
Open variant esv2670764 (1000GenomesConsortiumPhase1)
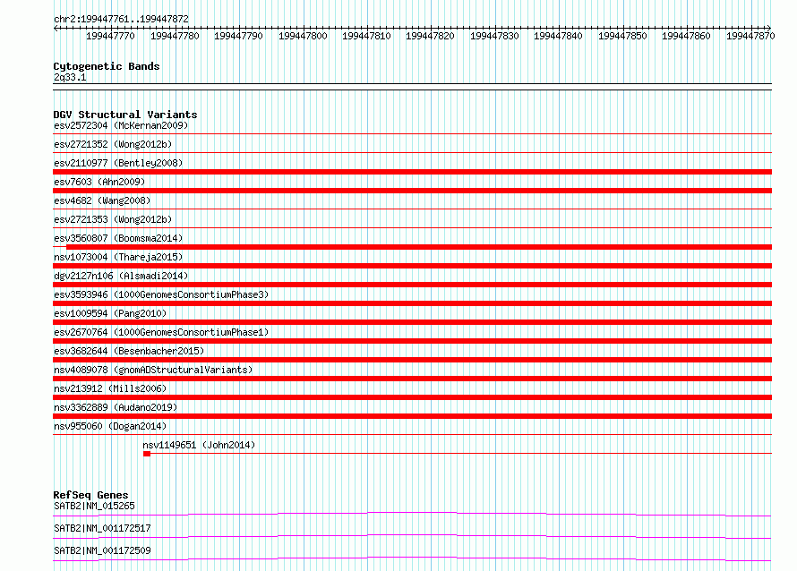coord(161,332)
